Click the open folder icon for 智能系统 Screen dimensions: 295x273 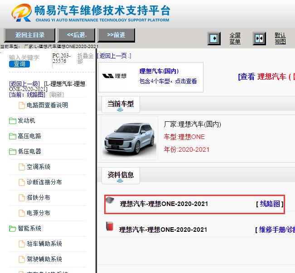(12, 229)
